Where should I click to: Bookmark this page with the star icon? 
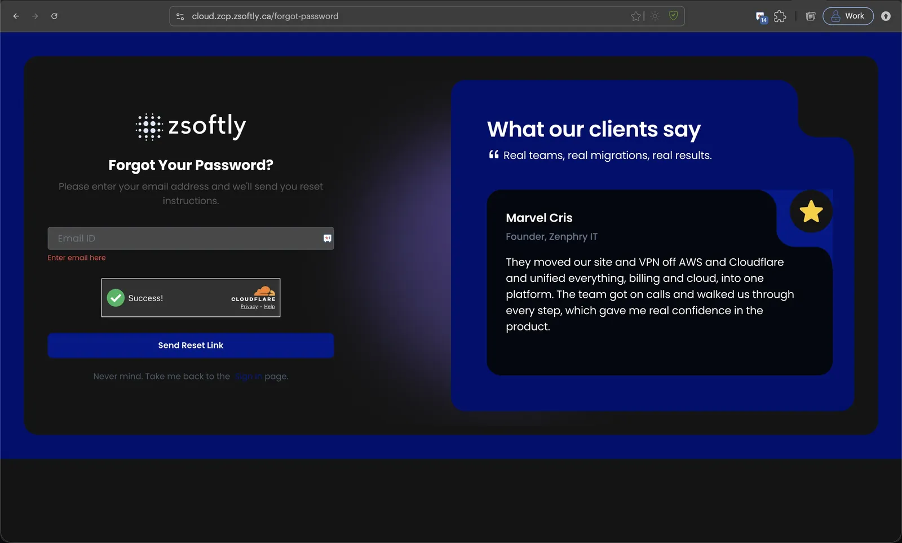636,16
